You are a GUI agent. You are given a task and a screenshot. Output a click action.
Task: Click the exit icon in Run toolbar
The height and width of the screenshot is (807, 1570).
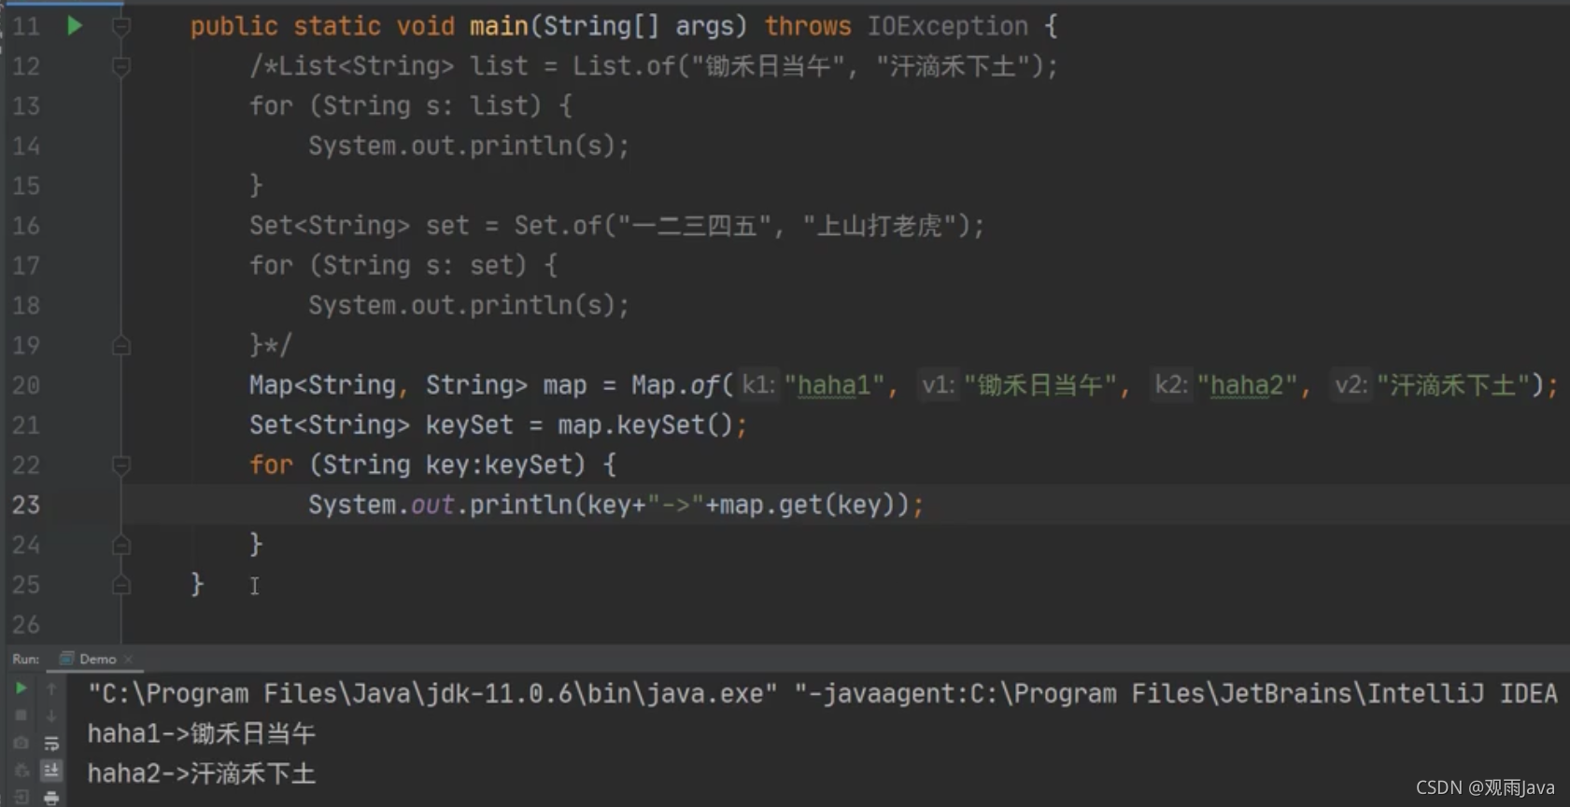21,798
